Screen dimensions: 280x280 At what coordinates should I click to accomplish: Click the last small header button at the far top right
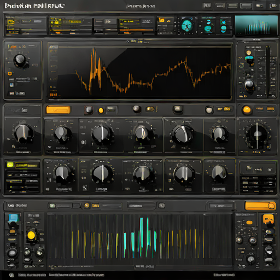(274, 6)
